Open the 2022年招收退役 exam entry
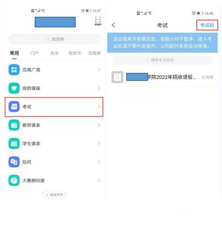 [x=162, y=77]
